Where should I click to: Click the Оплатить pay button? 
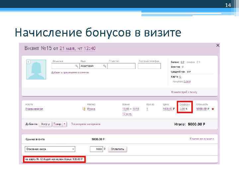pos(118,149)
